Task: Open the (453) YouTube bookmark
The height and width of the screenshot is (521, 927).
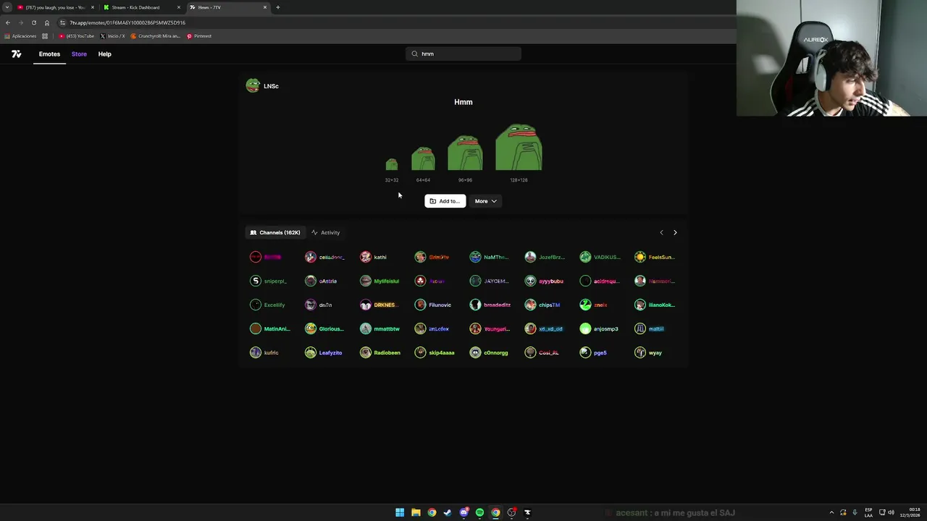Action: click(x=77, y=36)
